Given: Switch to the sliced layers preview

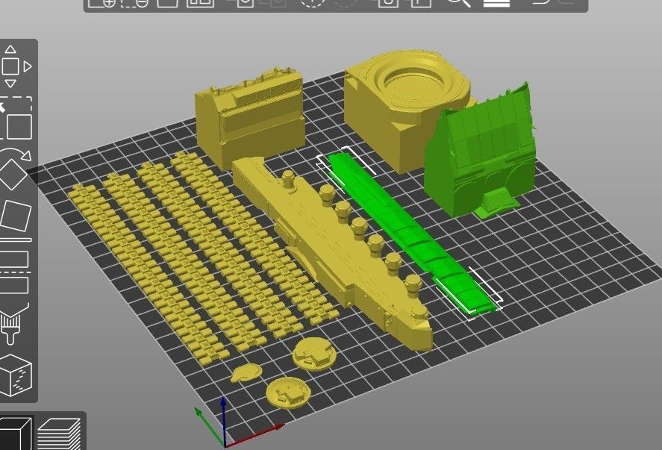Looking at the screenshot, I should point(59,434).
